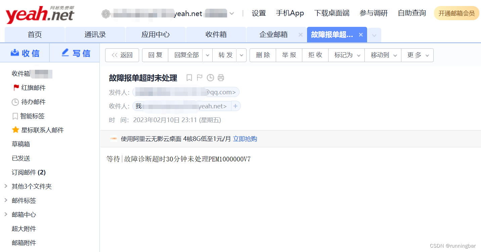Click the 参与调研 link
481x252 pixels.
click(374, 13)
